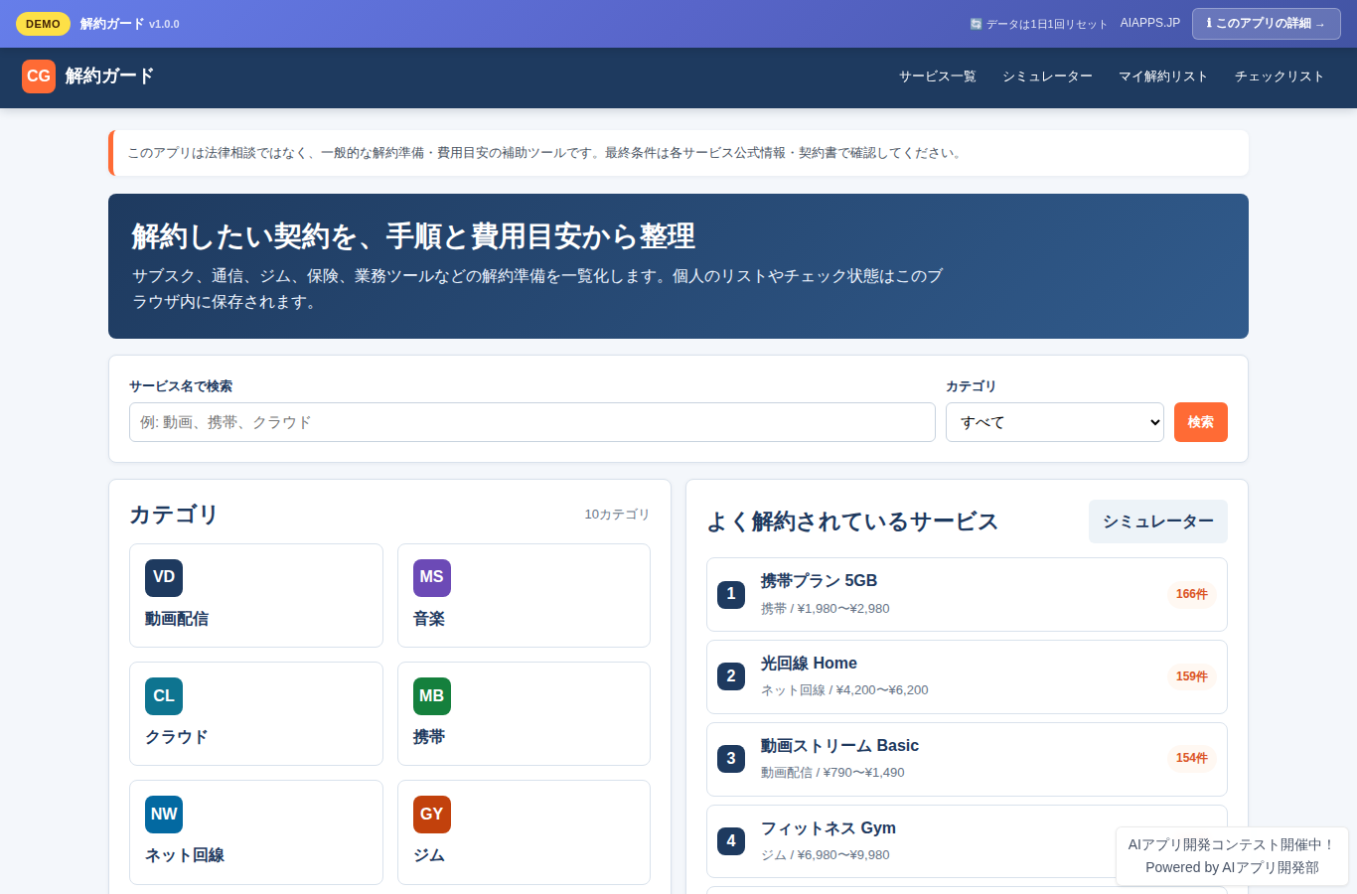Open the 携帯プラン 5GB service title
Viewport: 1357px width, 894px height.
pos(819,581)
